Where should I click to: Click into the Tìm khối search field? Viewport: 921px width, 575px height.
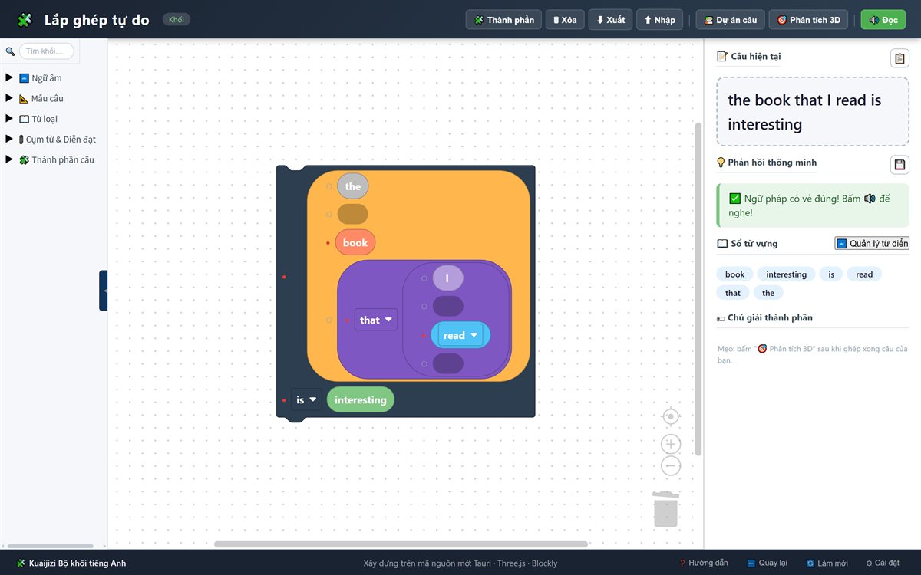47,51
